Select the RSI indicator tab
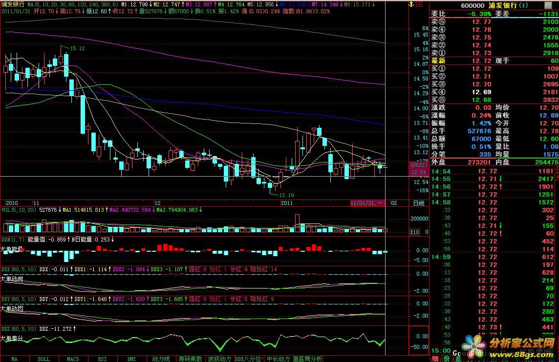This screenshot has height=362, width=559. (102, 359)
